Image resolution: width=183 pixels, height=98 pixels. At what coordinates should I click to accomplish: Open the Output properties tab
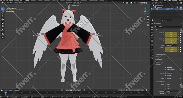[x=152, y=30]
